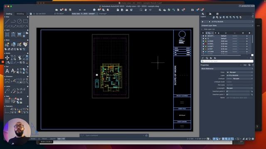The image size is (266, 149).
Task: Open the Color ByLayer dropdown in Properties
Action: click(239, 72)
